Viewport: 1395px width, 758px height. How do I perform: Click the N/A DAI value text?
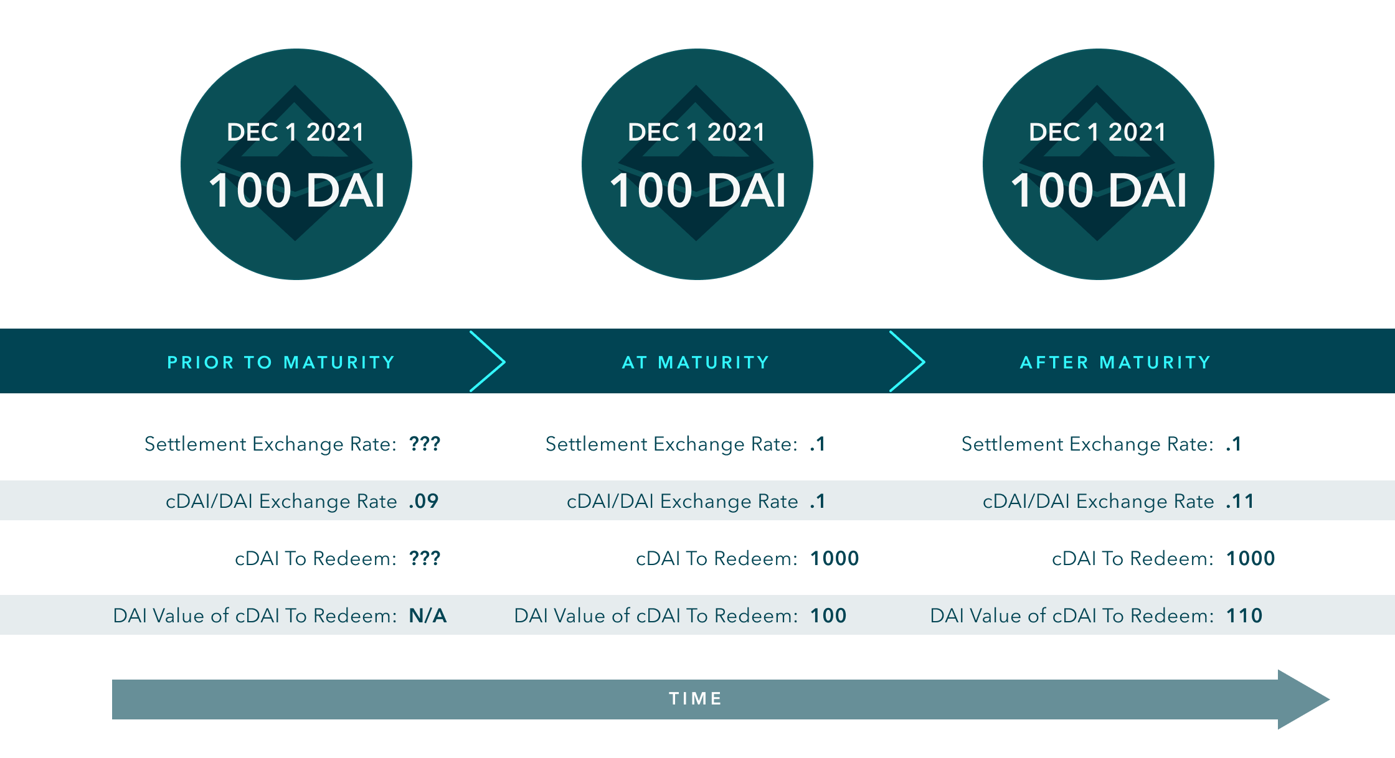coord(428,615)
